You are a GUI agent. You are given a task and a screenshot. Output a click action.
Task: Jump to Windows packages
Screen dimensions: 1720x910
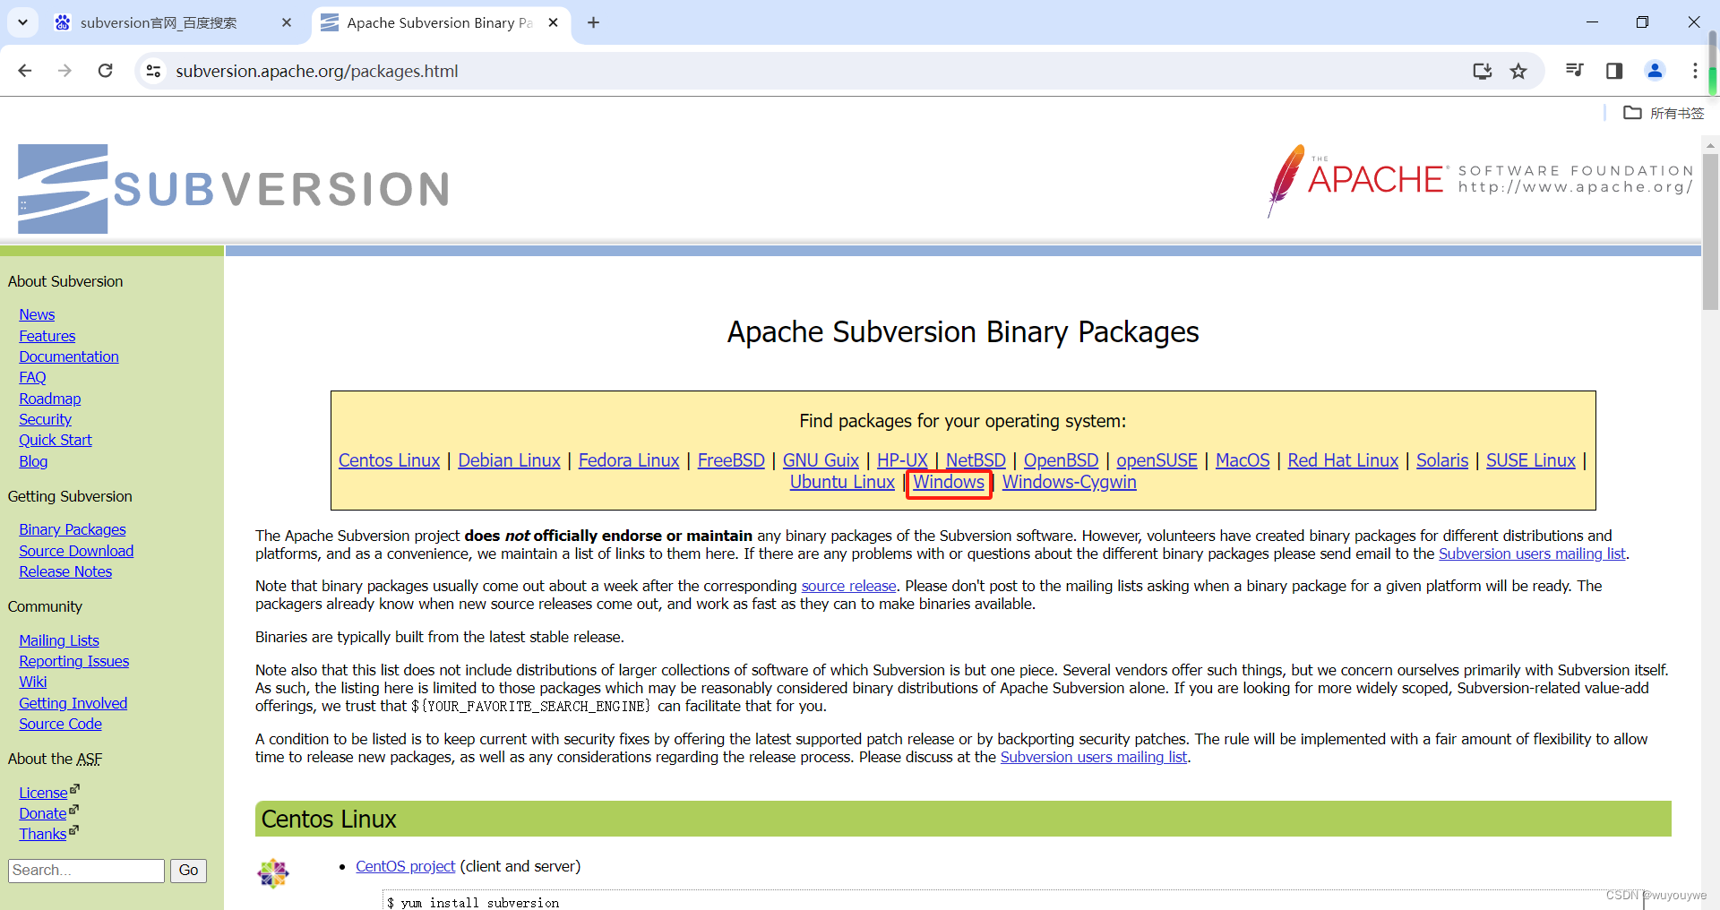click(x=949, y=482)
